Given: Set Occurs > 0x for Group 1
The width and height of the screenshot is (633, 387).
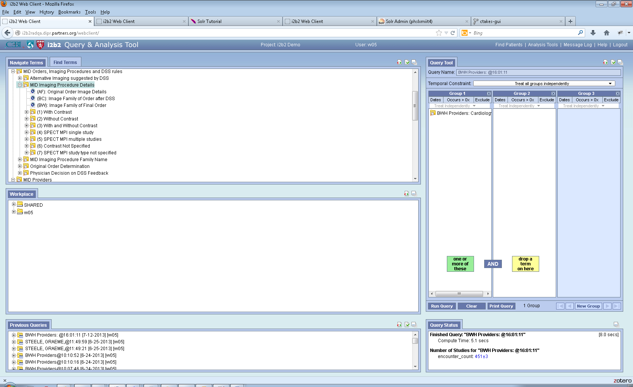Looking at the screenshot, I should tap(458, 100).
